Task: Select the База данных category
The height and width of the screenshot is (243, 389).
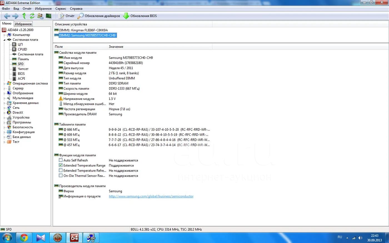Action: click(x=22, y=137)
